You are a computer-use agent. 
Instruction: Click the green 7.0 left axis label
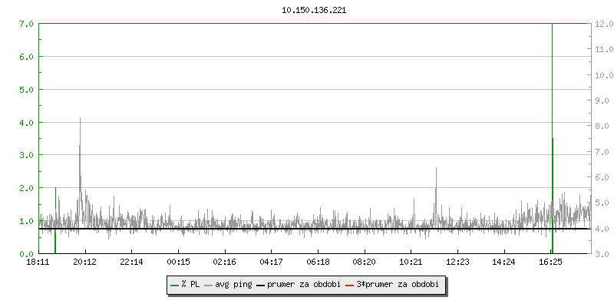25,24
